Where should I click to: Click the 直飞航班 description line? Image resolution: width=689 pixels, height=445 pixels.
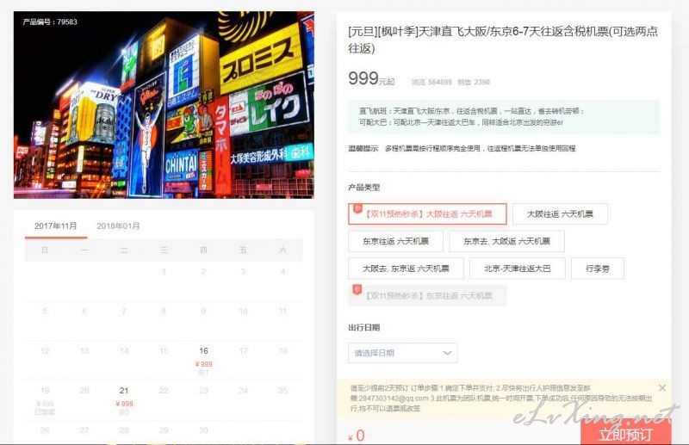tap(471, 111)
